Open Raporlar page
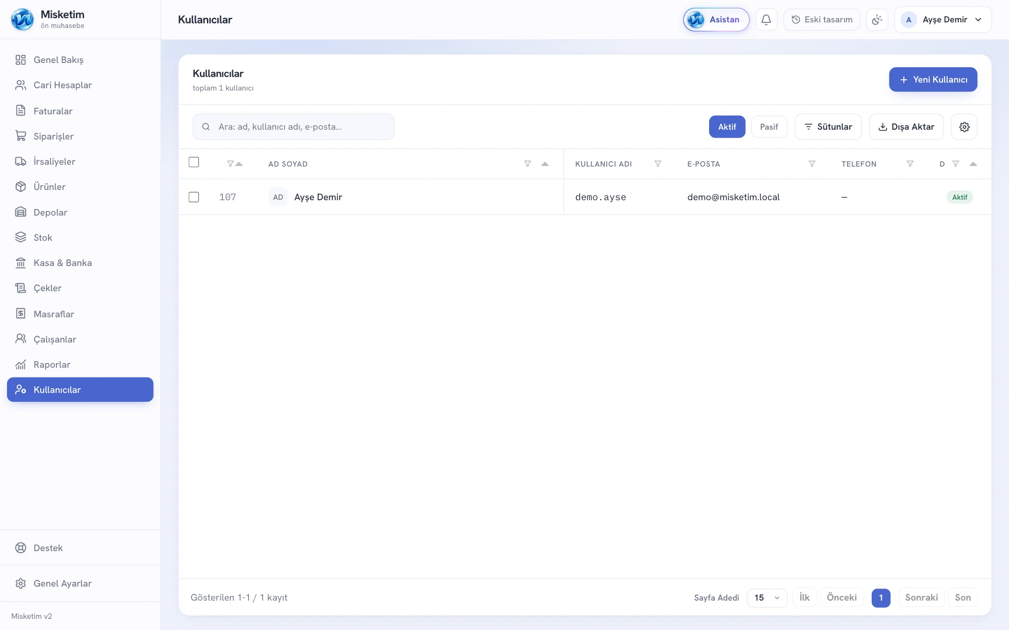This screenshot has height=630, width=1009. coord(80,364)
